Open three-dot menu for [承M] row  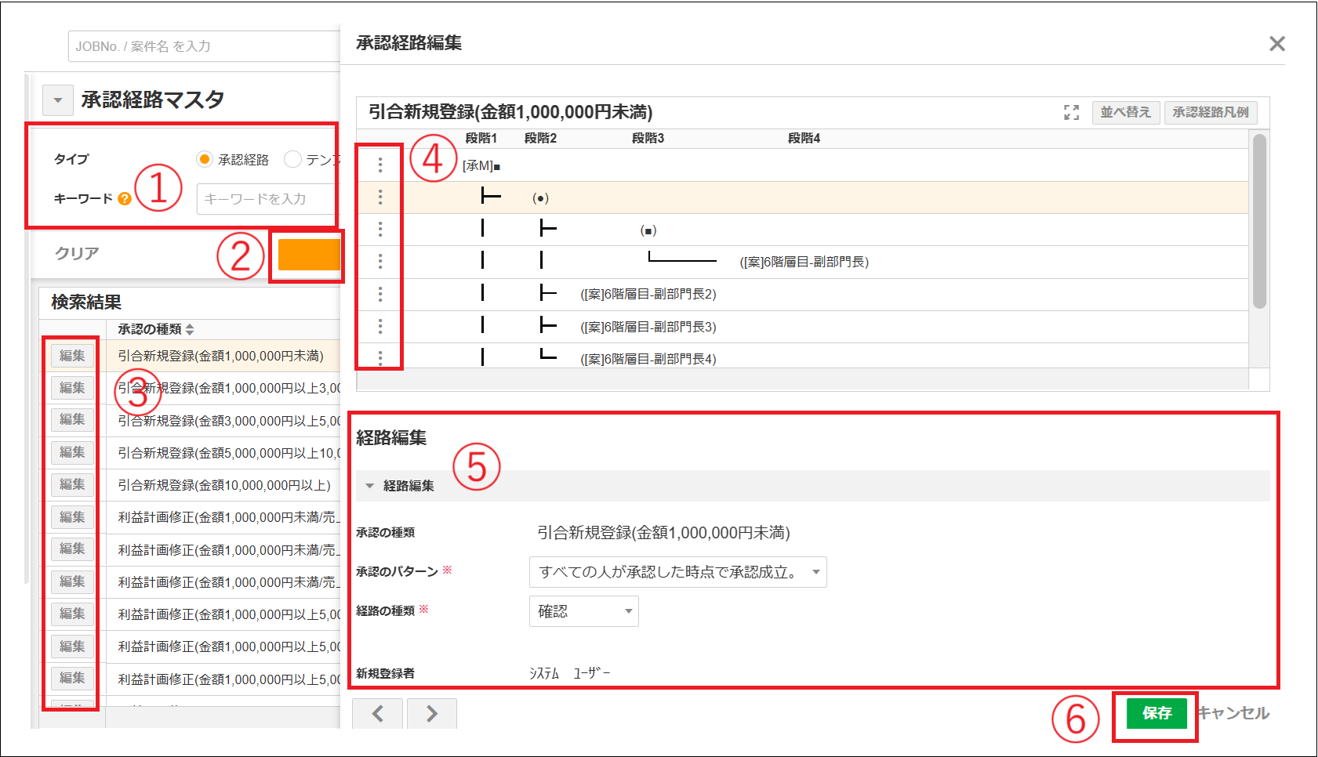(x=380, y=165)
